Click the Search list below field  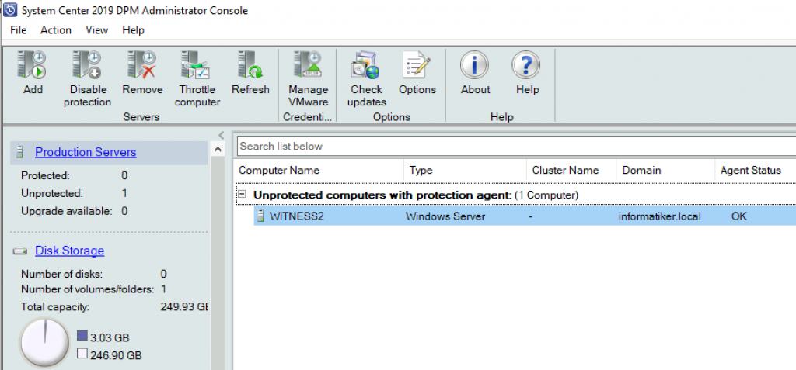(x=516, y=146)
